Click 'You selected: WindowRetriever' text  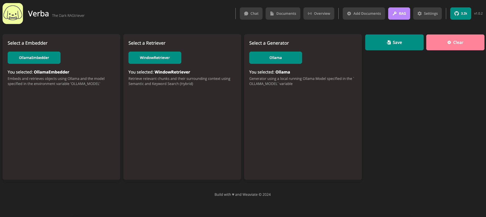tap(159, 72)
